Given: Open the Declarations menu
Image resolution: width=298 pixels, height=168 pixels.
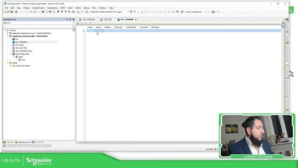Looking at the screenshot, I should 53,8.
